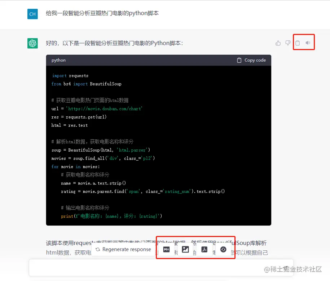Viewport: 330px width, 281px height.
Task: Click the assistant's intro reply text
Action: coord(114,43)
